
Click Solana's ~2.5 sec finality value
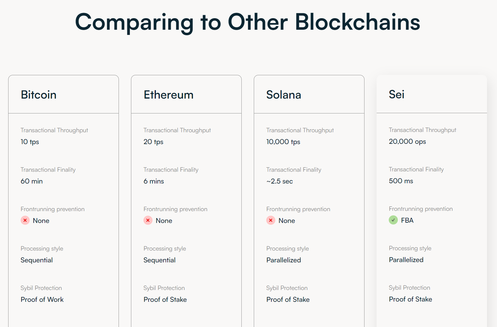pyautogui.click(x=280, y=181)
